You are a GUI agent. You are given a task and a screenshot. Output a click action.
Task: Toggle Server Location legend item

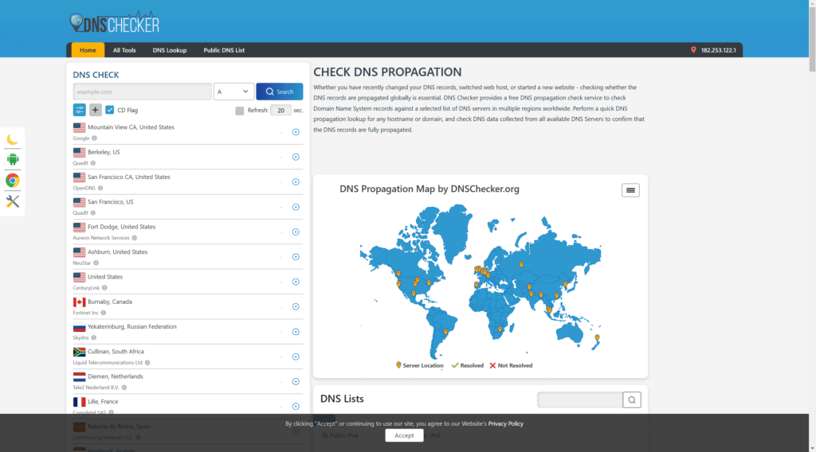pos(419,365)
